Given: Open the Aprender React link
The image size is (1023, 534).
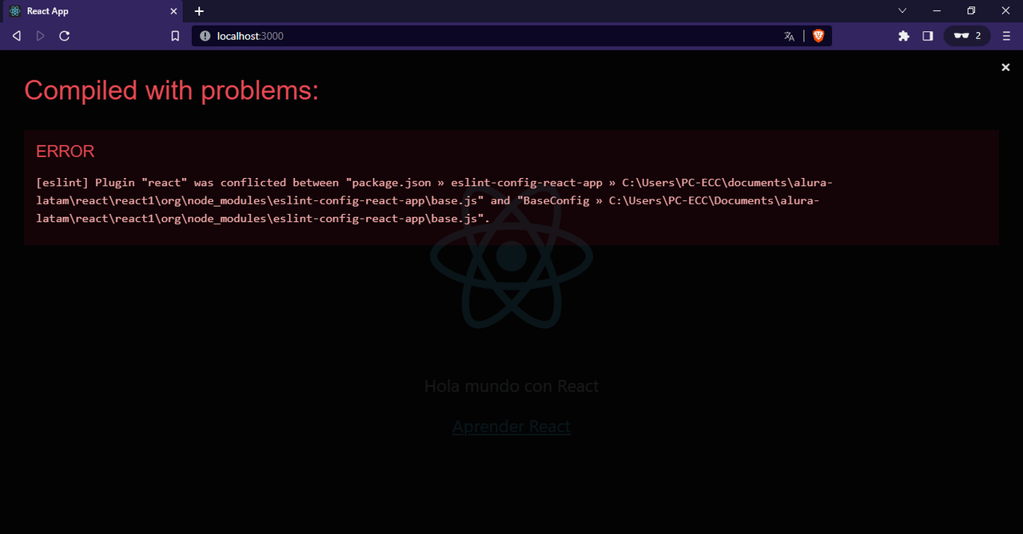Looking at the screenshot, I should [x=511, y=426].
